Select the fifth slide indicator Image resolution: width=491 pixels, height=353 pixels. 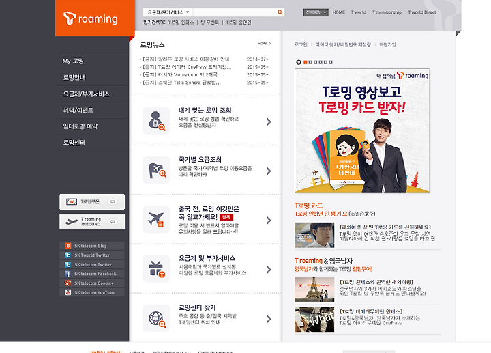coord(325,62)
